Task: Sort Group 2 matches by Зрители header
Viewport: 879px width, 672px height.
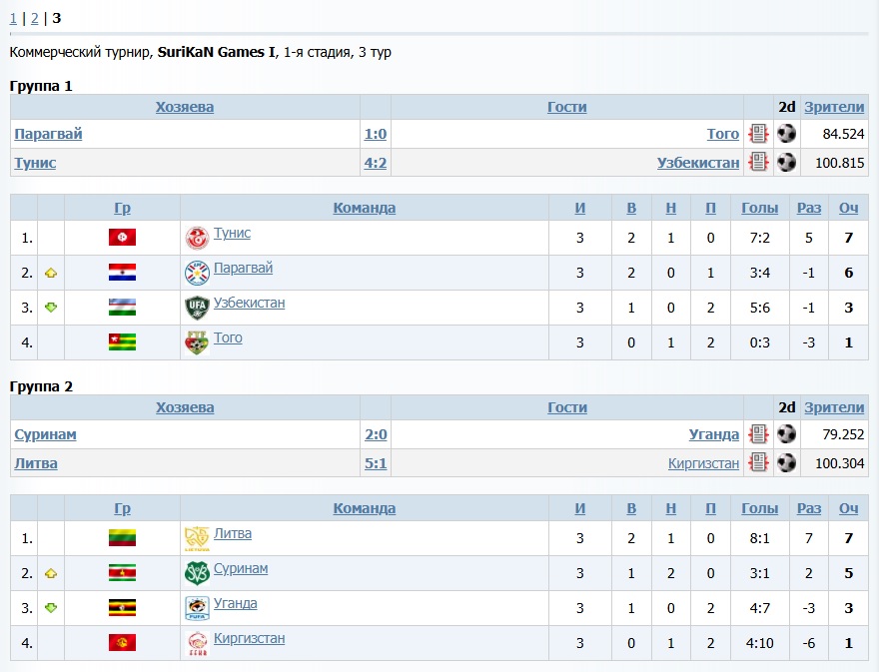Action: click(834, 407)
